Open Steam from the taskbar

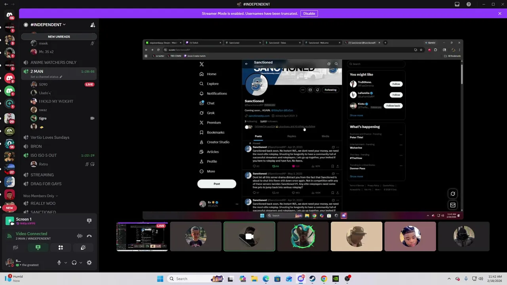(x=312, y=279)
